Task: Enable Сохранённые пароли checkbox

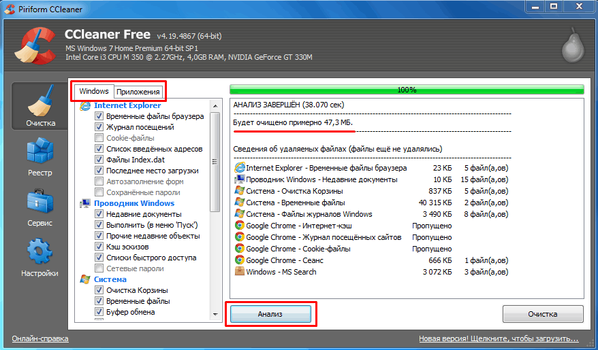Action: 99,192
